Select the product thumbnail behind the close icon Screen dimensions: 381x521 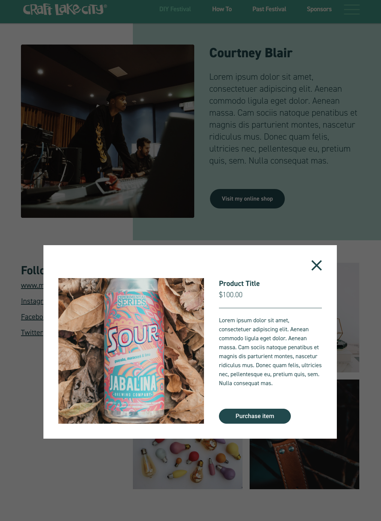(x=348, y=317)
